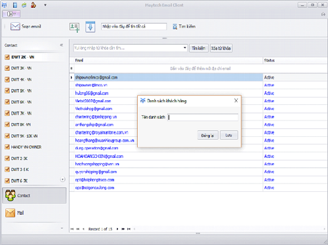Click the blue document icon in title bar
The width and height of the screenshot is (328, 245).
(x=15, y=5)
